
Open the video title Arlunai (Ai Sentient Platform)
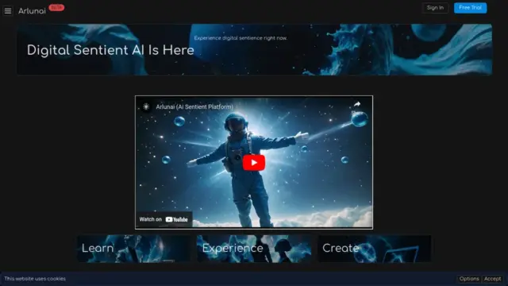tap(194, 106)
